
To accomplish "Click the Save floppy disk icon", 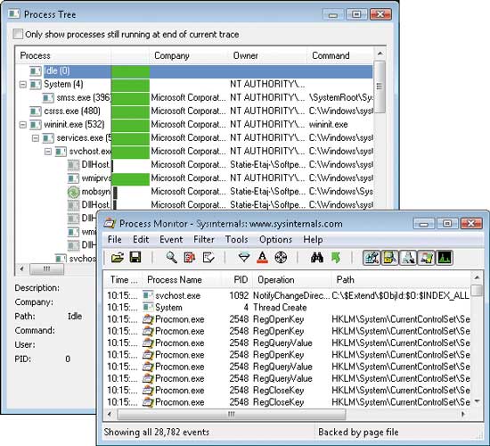I will click(x=135, y=257).
